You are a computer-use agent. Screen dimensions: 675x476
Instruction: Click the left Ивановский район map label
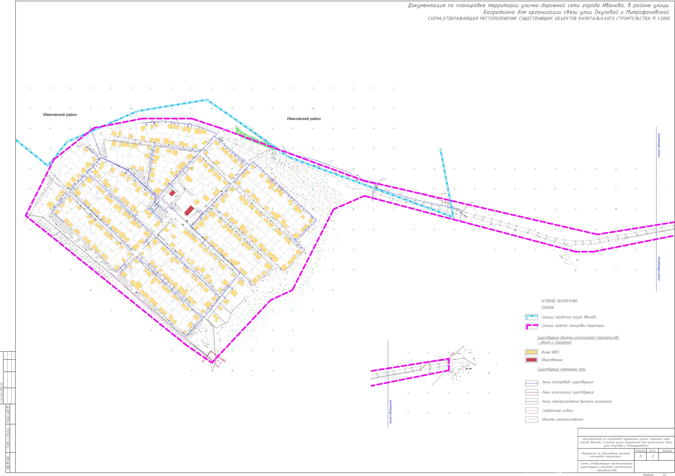tap(60, 115)
